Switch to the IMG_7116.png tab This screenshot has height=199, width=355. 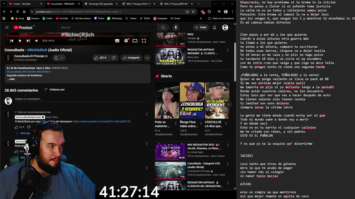tap(138, 4)
